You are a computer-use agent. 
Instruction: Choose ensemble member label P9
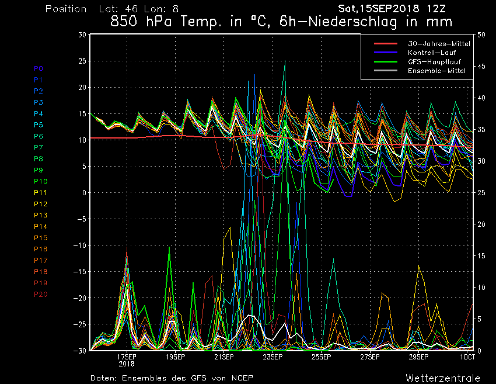tap(39, 170)
